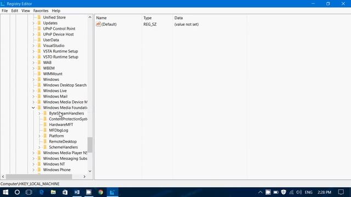Select the Unified Store folder icon
The image size is (351, 197).
[39, 17]
